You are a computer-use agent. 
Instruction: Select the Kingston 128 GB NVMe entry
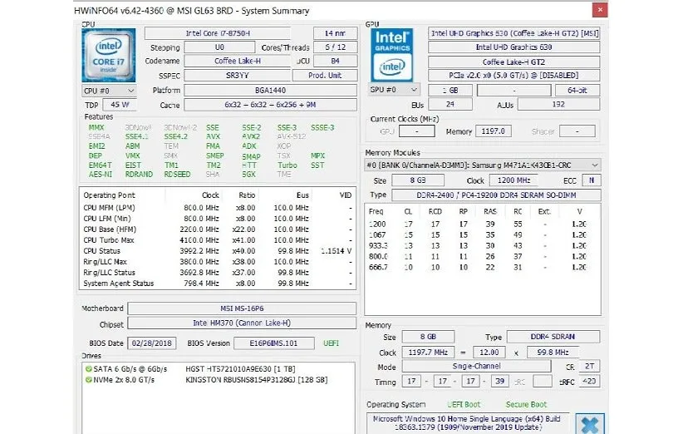256,380
